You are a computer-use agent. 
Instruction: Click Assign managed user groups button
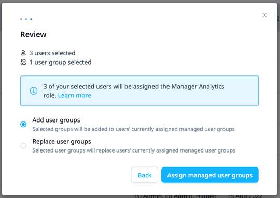(x=210, y=175)
